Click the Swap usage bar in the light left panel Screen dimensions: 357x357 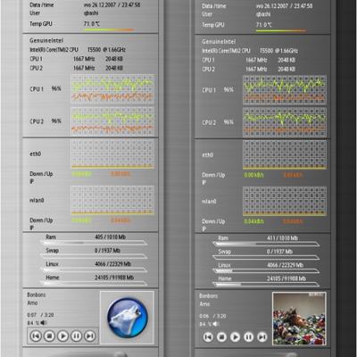(94, 256)
